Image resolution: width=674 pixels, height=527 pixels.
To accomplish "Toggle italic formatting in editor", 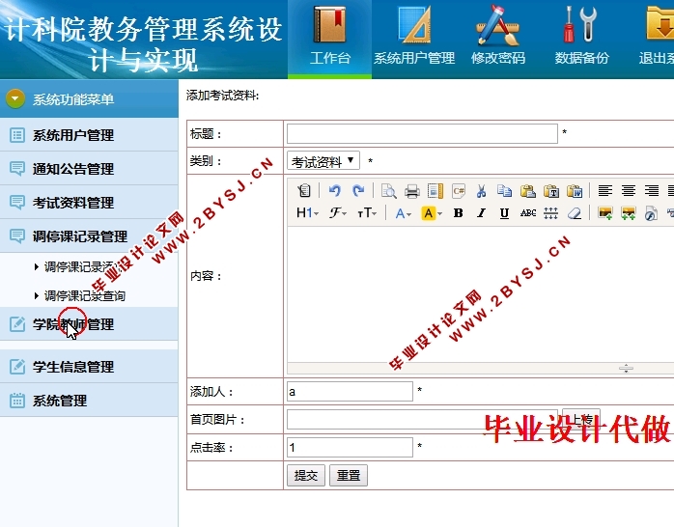I will tap(482, 213).
